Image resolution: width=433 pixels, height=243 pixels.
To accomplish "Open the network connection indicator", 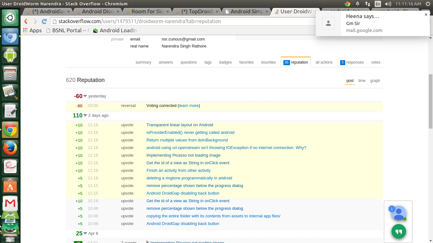I will (368, 4).
